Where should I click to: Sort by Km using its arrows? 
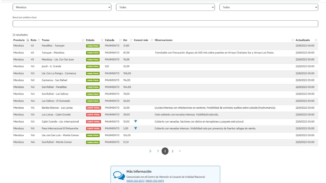pos(131,40)
